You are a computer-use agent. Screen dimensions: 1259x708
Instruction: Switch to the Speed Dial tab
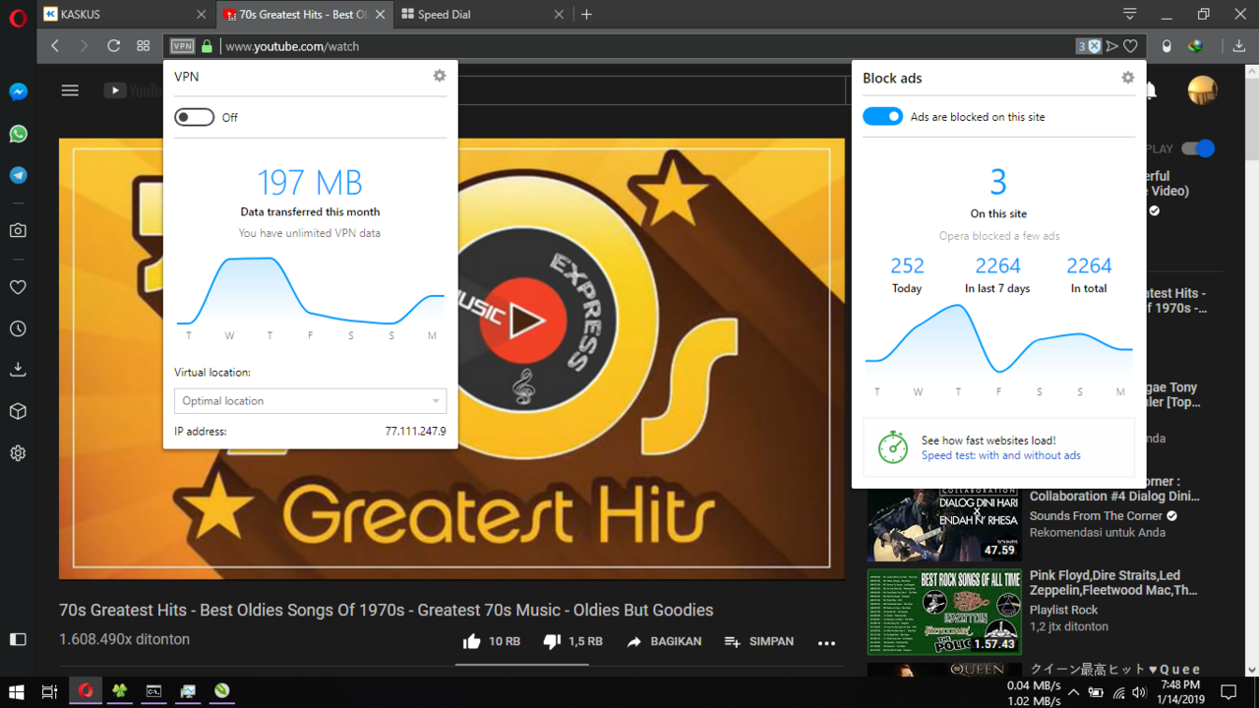(481, 15)
